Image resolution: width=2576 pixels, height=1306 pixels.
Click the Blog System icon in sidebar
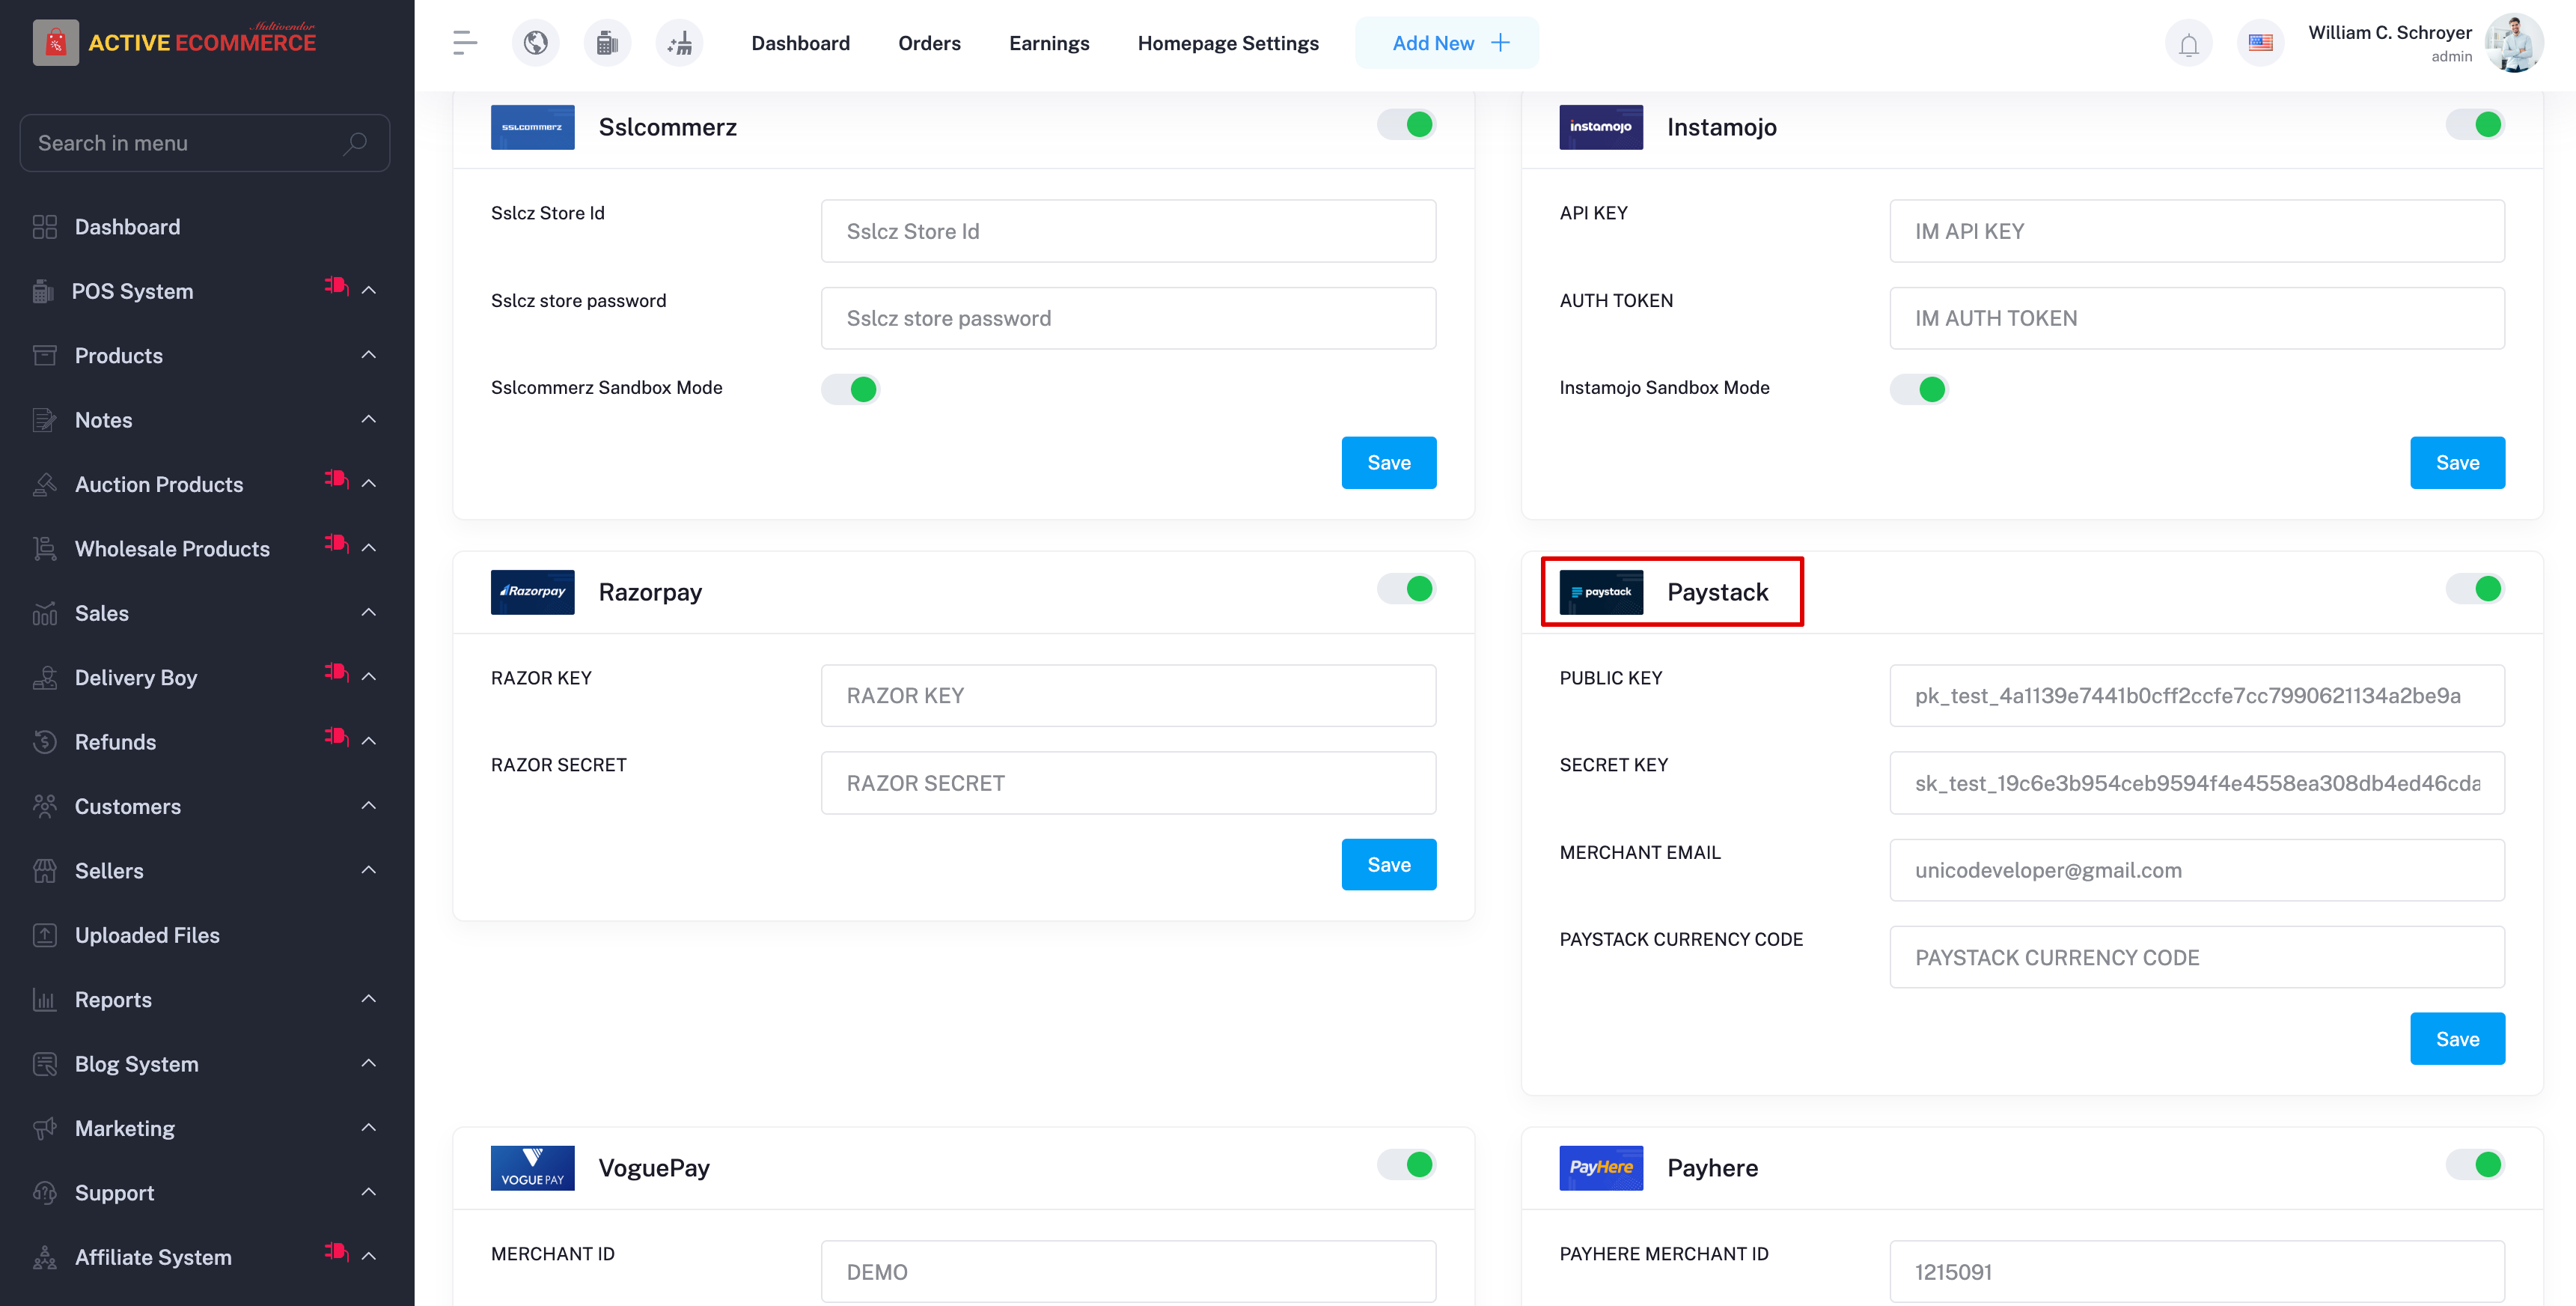pos(45,1064)
